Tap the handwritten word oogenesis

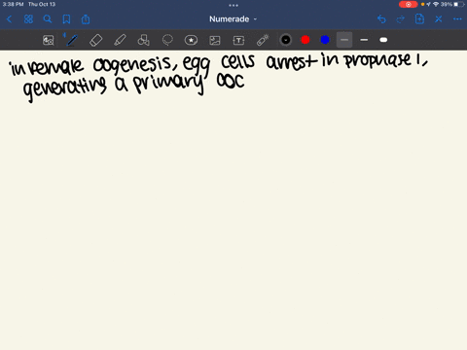pos(133,65)
